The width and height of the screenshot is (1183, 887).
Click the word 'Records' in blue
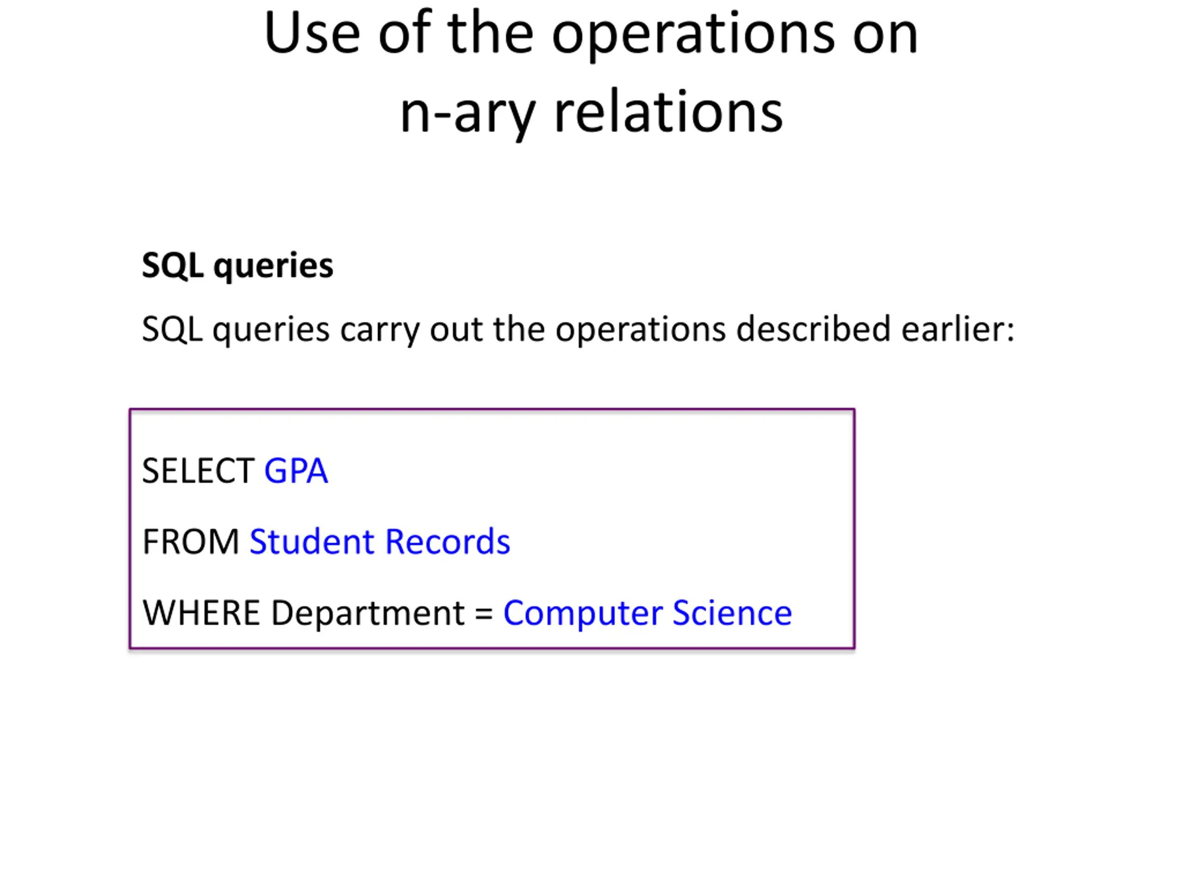448,541
